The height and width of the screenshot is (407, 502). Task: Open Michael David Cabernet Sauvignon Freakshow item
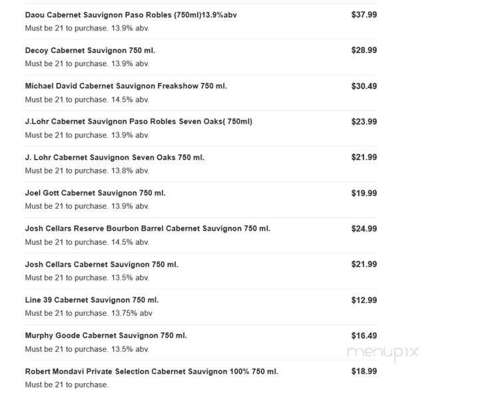pos(126,86)
